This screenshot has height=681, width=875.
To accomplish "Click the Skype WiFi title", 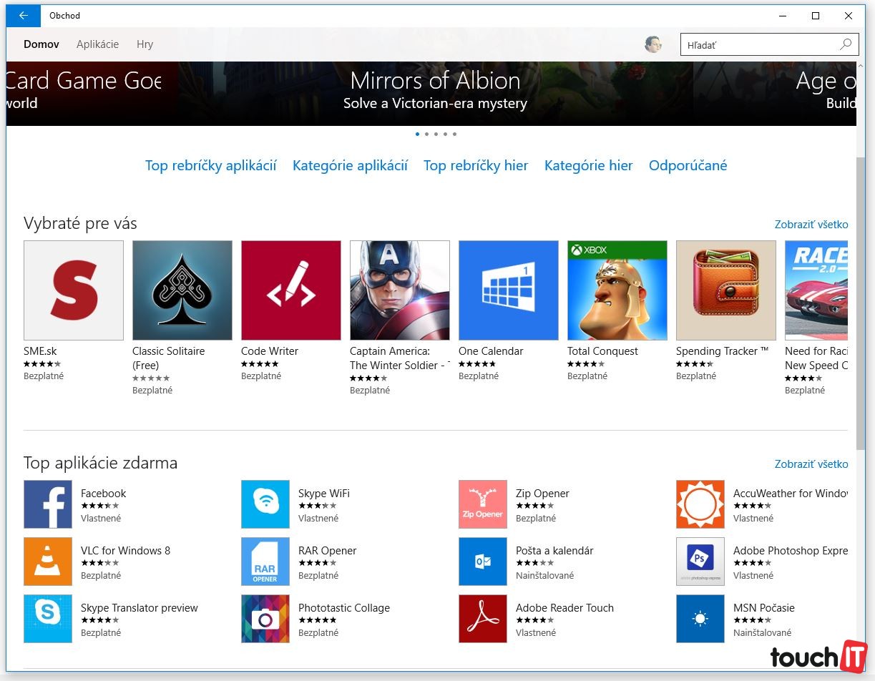I will [x=324, y=494].
